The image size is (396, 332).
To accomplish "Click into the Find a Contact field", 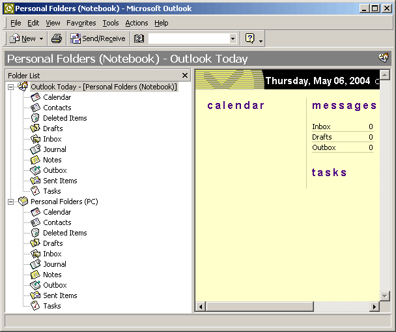I will (188, 38).
